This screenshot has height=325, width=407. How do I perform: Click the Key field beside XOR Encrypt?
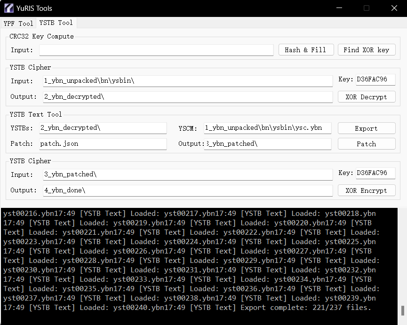[375, 173]
